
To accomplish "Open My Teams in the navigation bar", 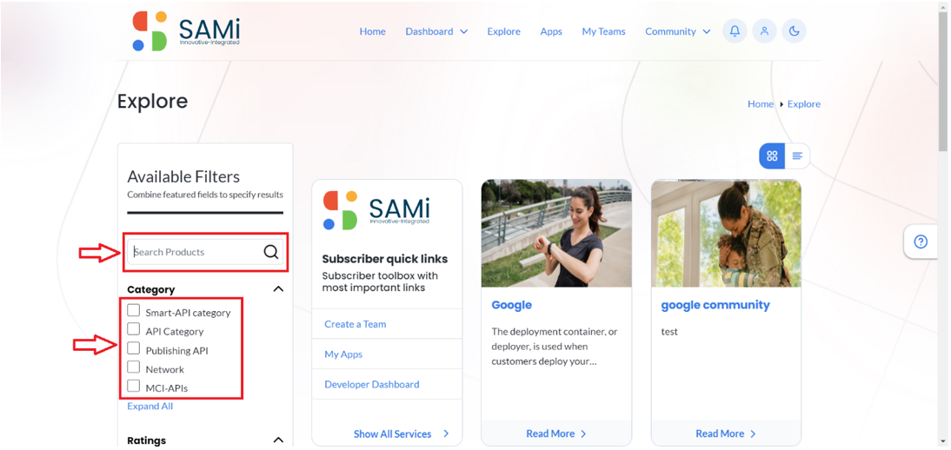I will pyautogui.click(x=603, y=31).
